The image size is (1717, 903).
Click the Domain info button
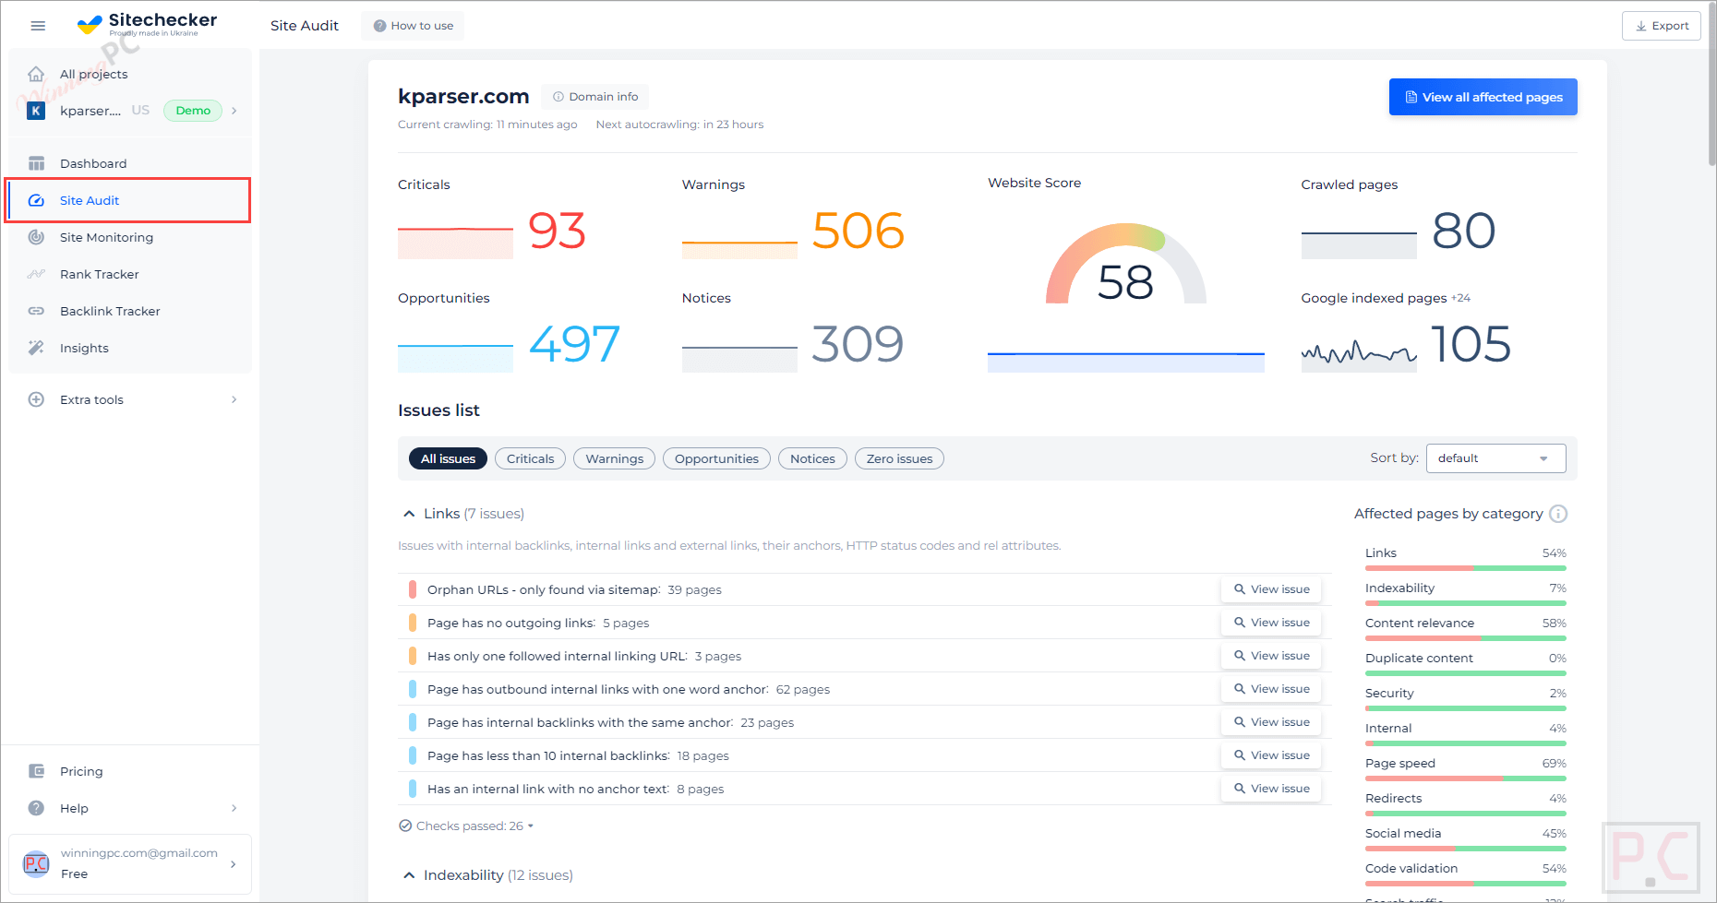595,97
